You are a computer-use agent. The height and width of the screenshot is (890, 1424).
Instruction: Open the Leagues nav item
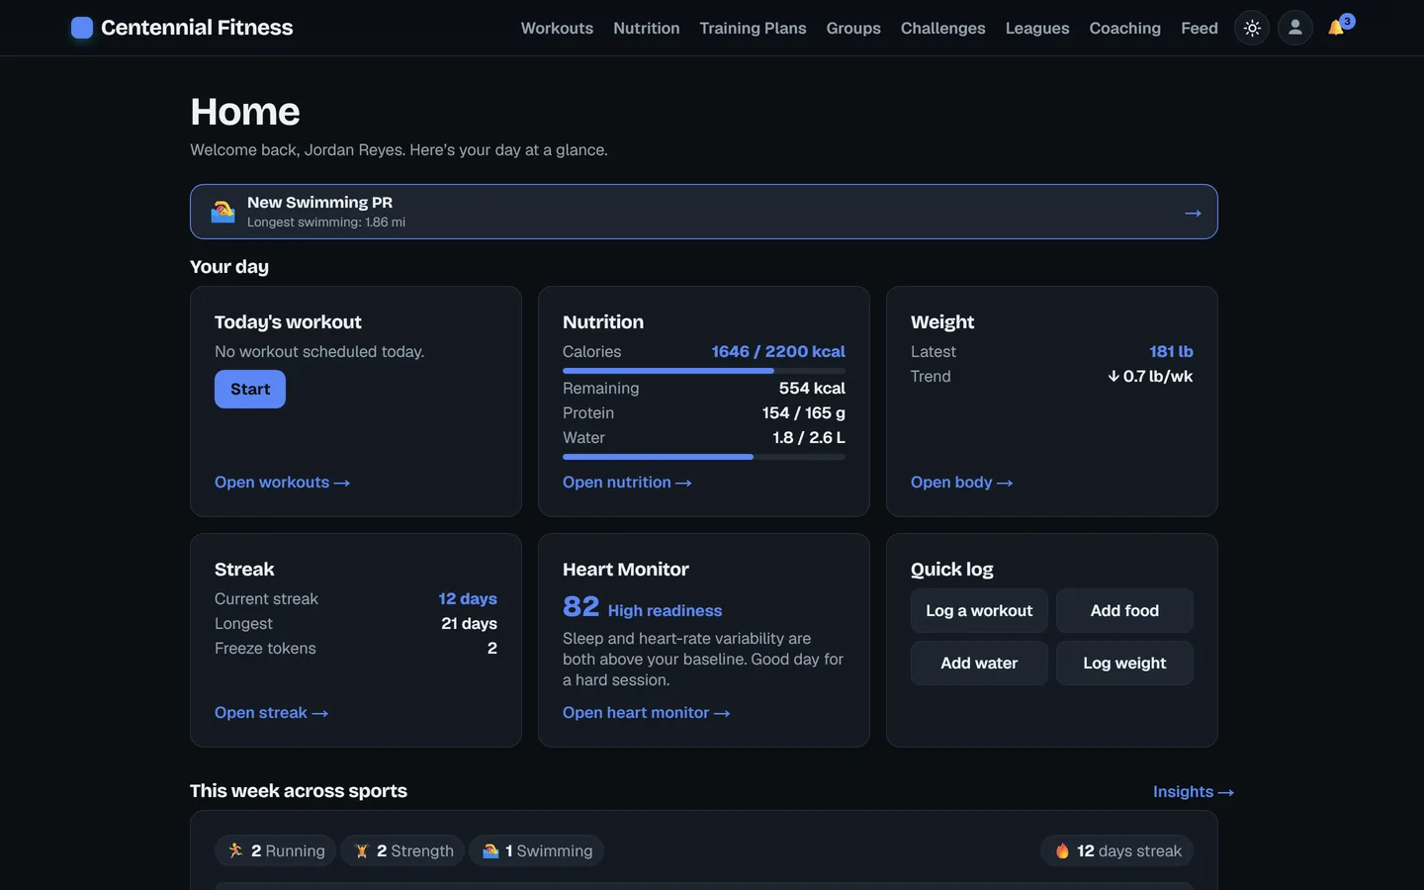1037,28
